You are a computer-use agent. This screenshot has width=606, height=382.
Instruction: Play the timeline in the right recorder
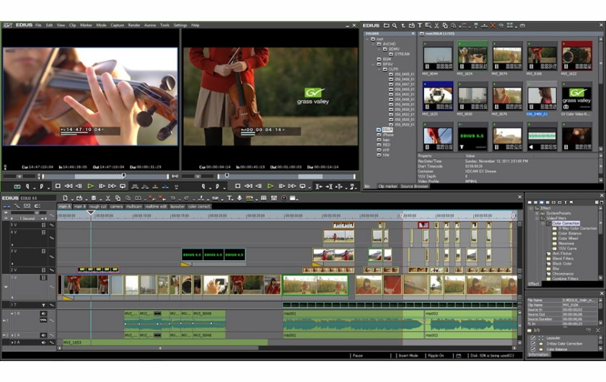[x=270, y=186]
